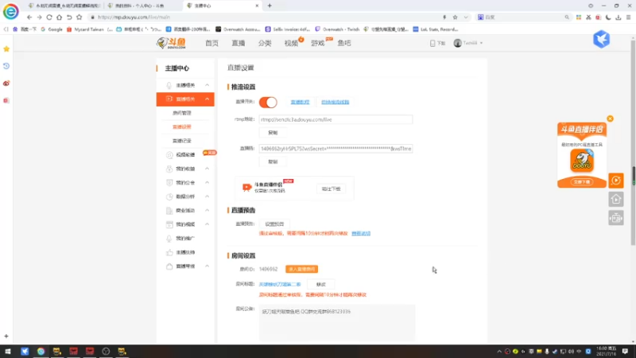Select 直播记录 in the sidebar
The image size is (636, 358).
182,141
